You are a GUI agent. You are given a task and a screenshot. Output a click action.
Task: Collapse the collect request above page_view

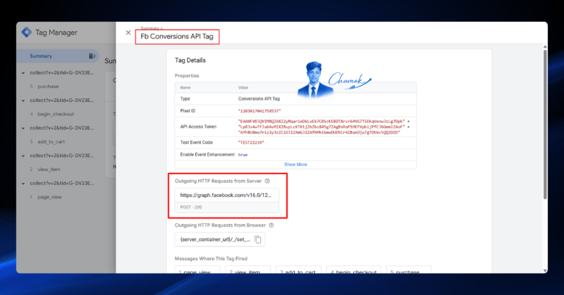pyautogui.click(x=23, y=183)
